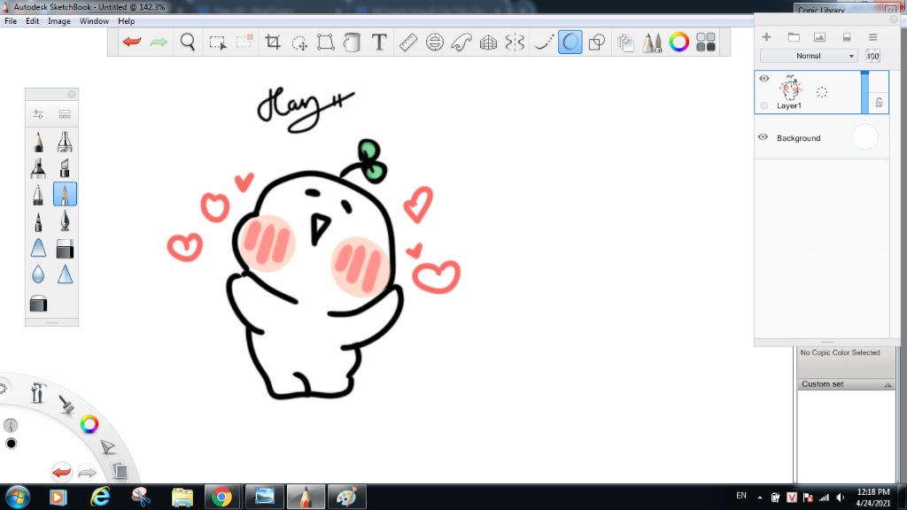Open the Image menu
Viewport: 907px width, 510px height.
point(59,21)
